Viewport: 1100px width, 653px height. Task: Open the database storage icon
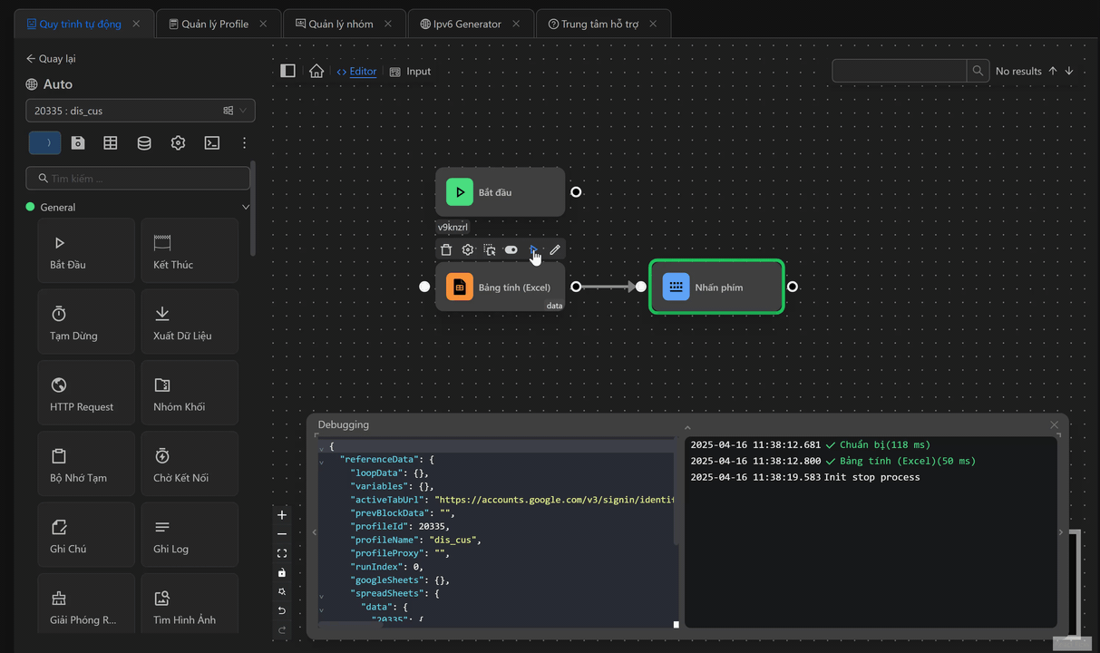[144, 142]
